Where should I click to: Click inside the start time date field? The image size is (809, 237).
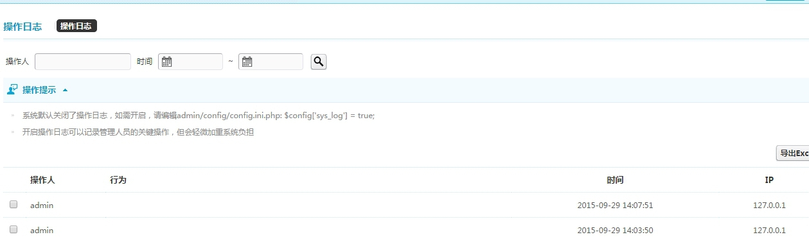[190, 62]
